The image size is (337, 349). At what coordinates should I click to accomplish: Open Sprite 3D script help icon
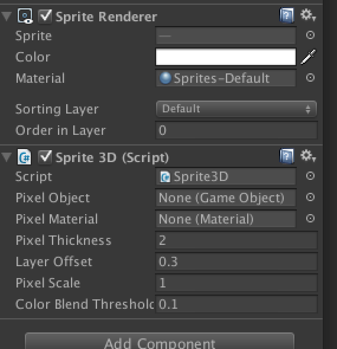click(x=287, y=156)
